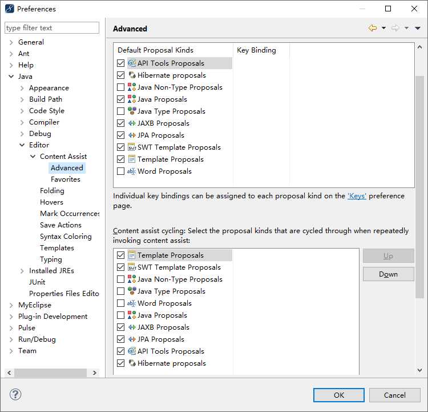Select Syntax Coloring in the tree
428x412 pixels.
click(x=66, y=237)
